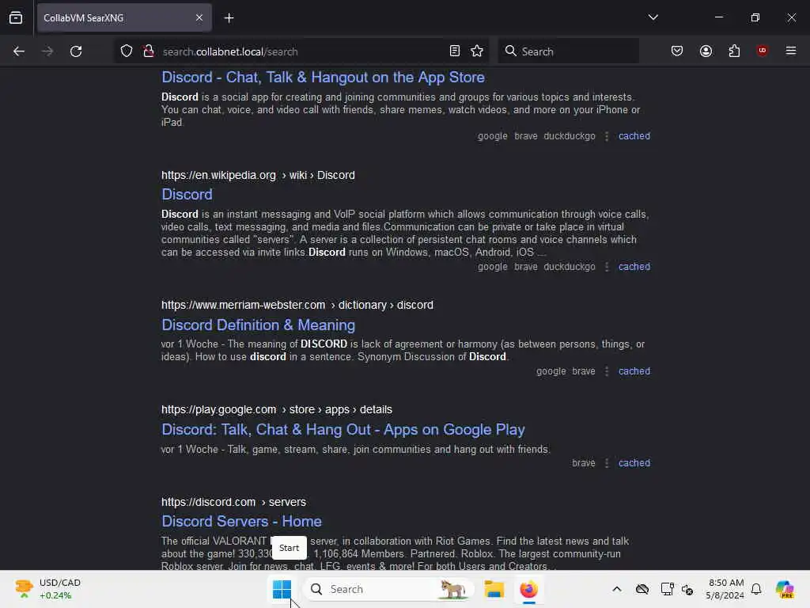Open cached link for App Store result
The image size is (810, 608).
pyautogui.click(x=634, y=136)
